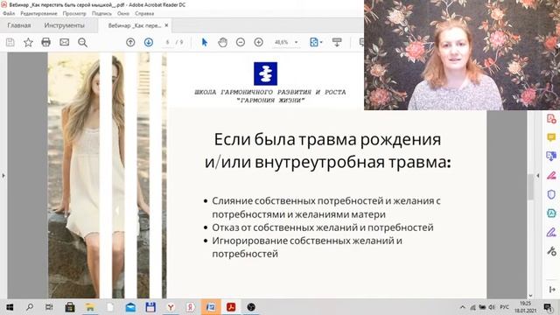The height and width of the screenshot is (315, 560).
Task: Send the file by email with the envelope icon
Action: click(x=64, y=42)
